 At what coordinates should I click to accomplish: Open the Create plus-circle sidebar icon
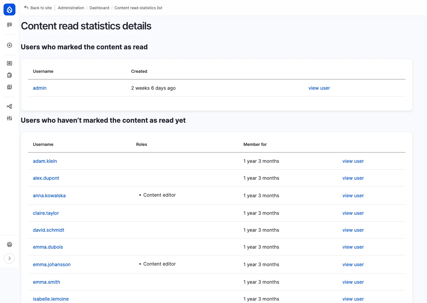(9, 45)
